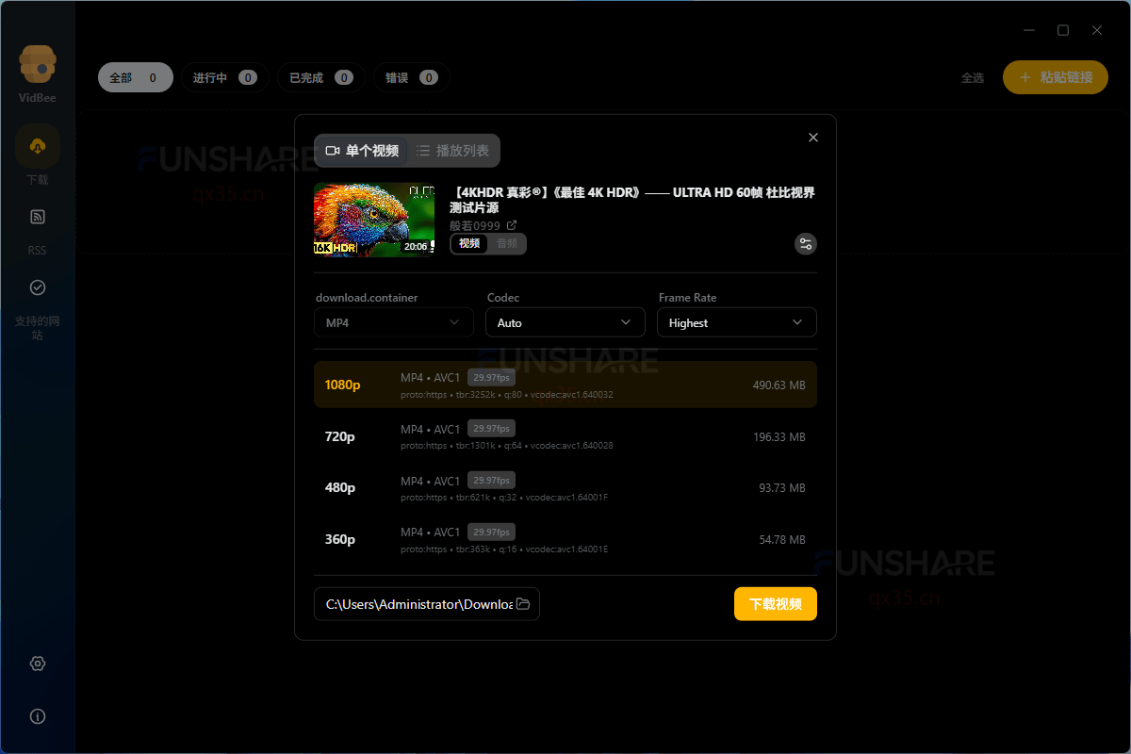Choose the 720p quality option

click(565, 437)
